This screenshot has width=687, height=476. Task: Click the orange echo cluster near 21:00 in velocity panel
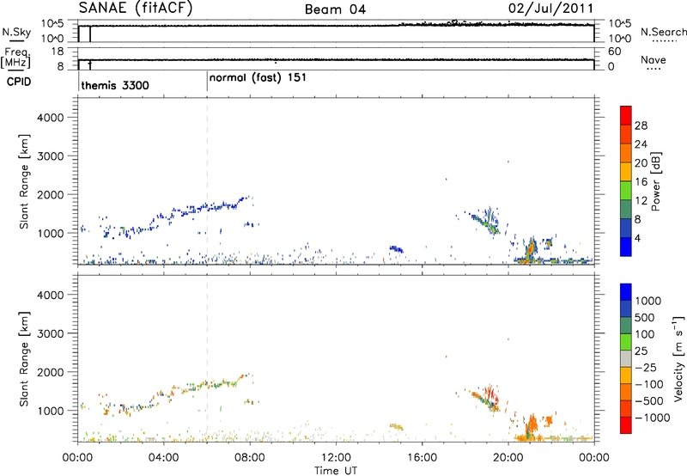point(532,424)
